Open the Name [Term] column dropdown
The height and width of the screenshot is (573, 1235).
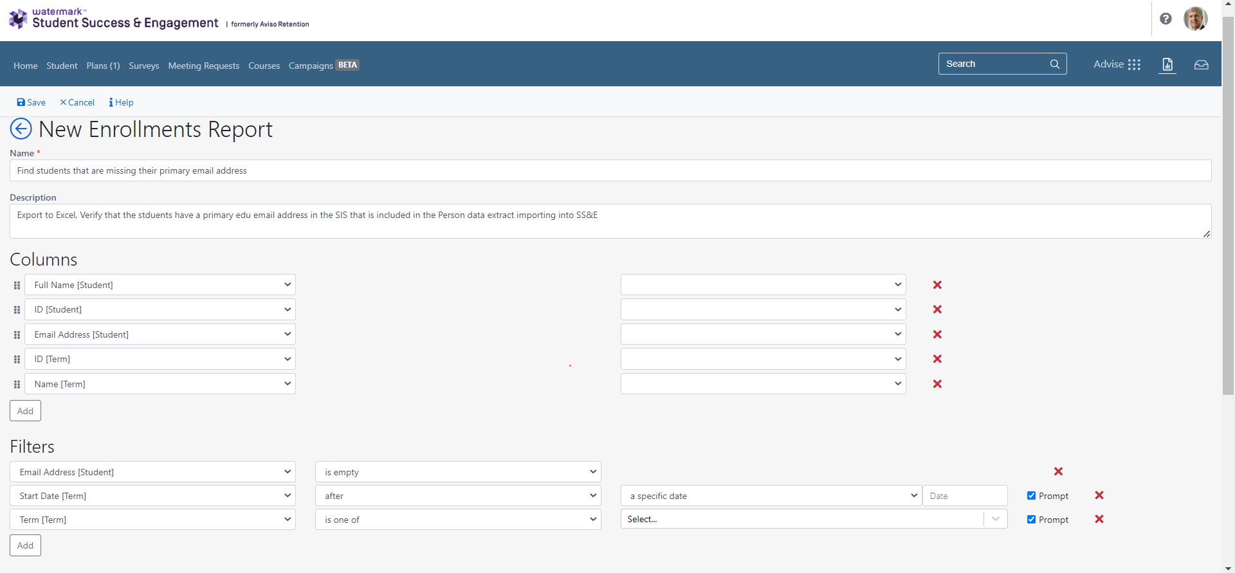pos(160,384)
